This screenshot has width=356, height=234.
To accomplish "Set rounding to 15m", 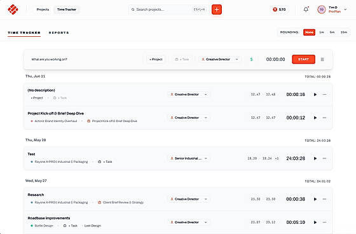I will (344, 32).
